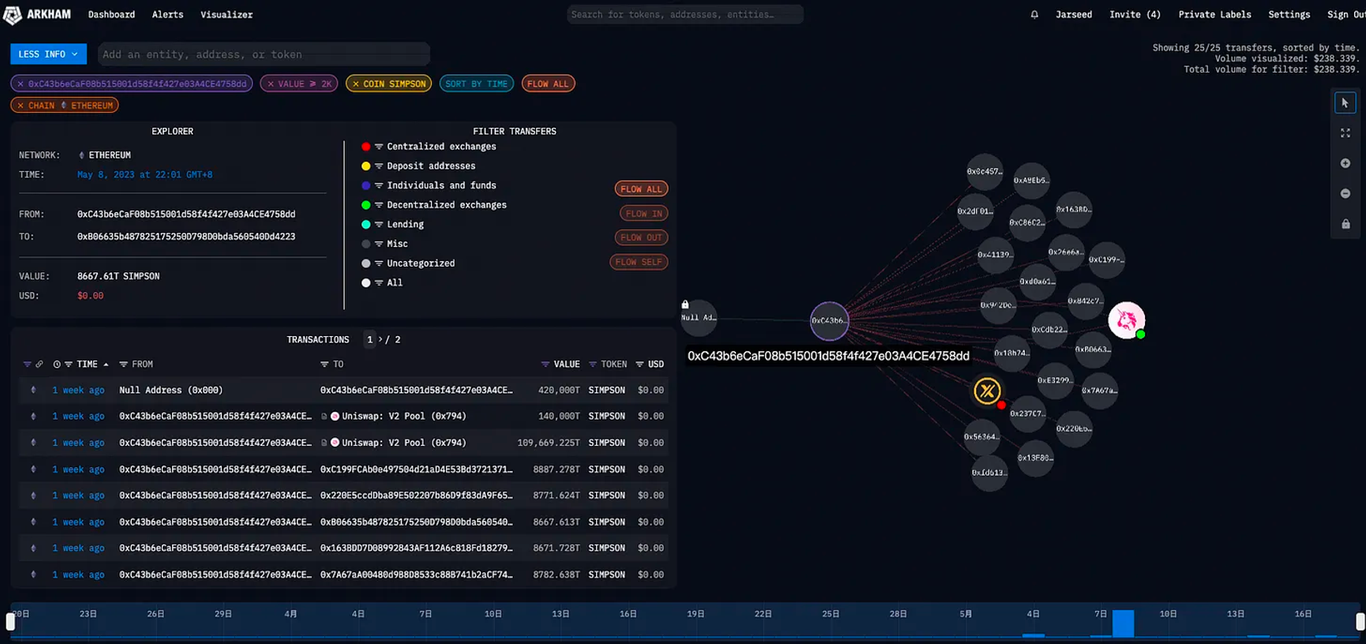The image size is (1366, 644).
Task: Click the left timeline range handle
Action: click(x=10, y=622)
